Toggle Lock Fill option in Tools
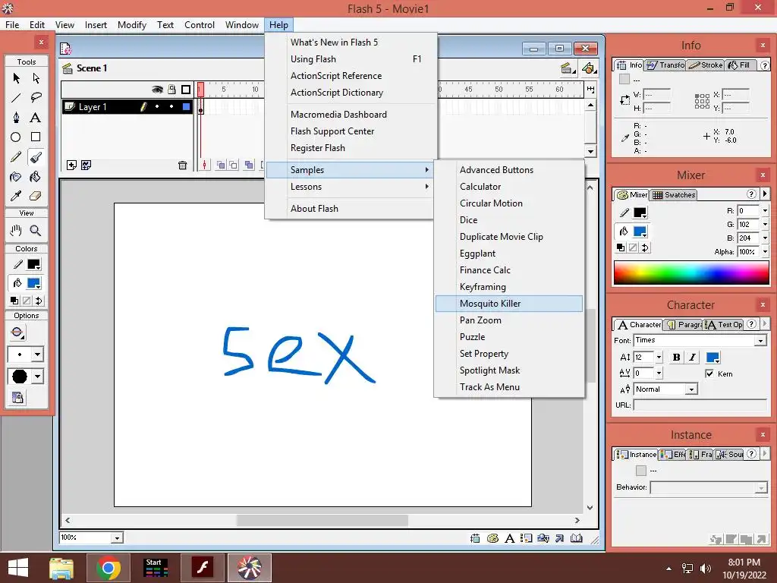This screenshot has width=777, height=583. click(x=17, y=398)
